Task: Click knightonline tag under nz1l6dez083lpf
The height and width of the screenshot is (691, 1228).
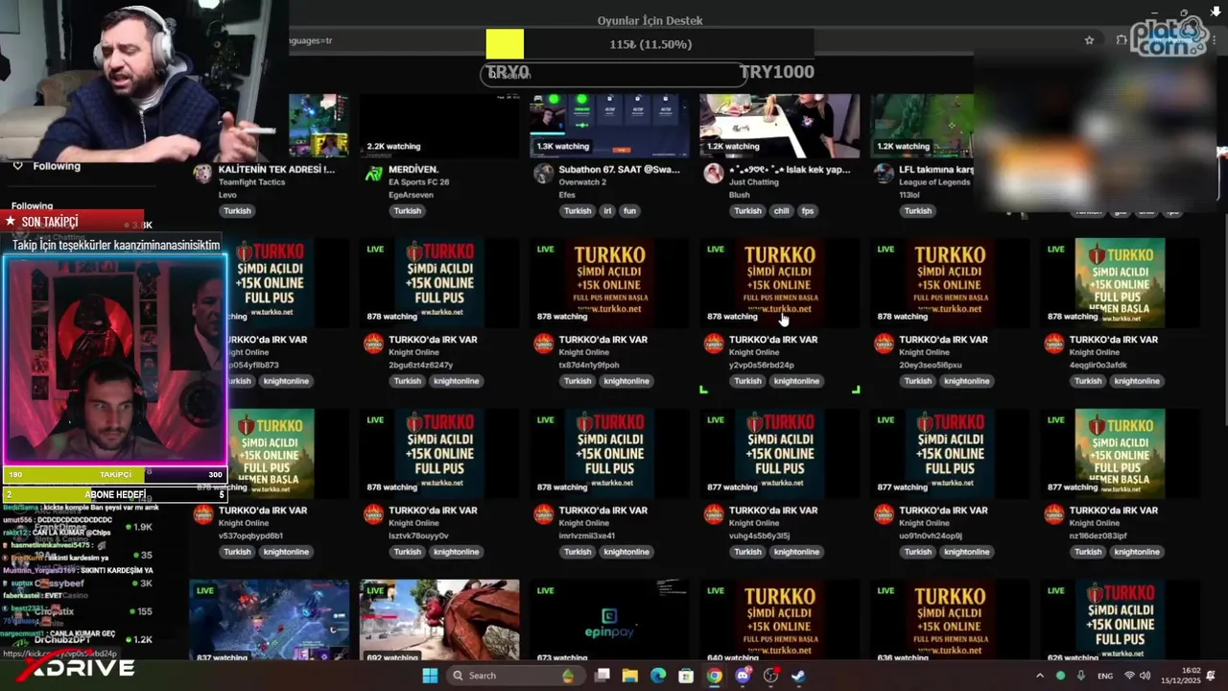Action: click(x=1137, y=552)
